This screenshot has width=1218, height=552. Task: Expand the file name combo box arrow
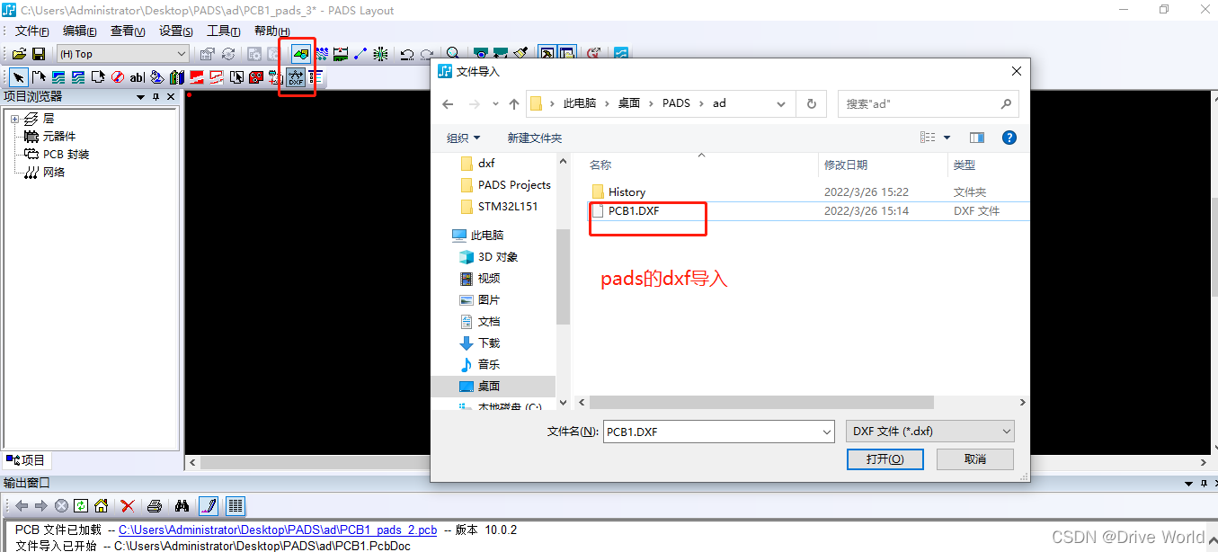point(827,432)
